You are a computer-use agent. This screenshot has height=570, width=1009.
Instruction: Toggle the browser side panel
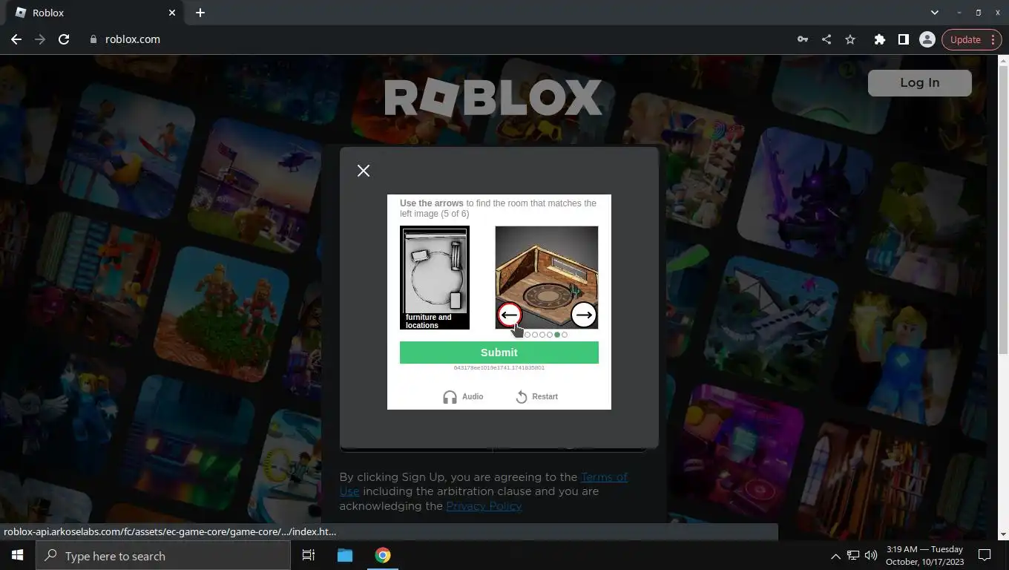pos(904,39)
